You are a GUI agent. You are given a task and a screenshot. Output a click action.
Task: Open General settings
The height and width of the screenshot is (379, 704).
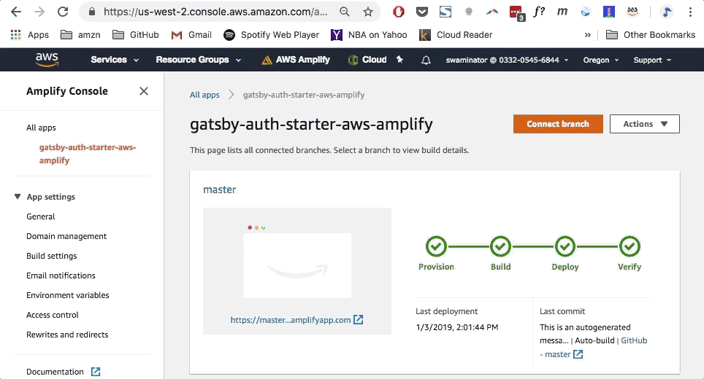(40, 216)
